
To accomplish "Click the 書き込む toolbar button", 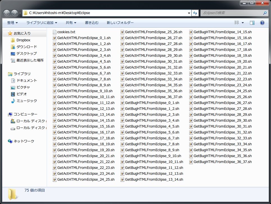I will pyautogui.click(x=92, y=23).
